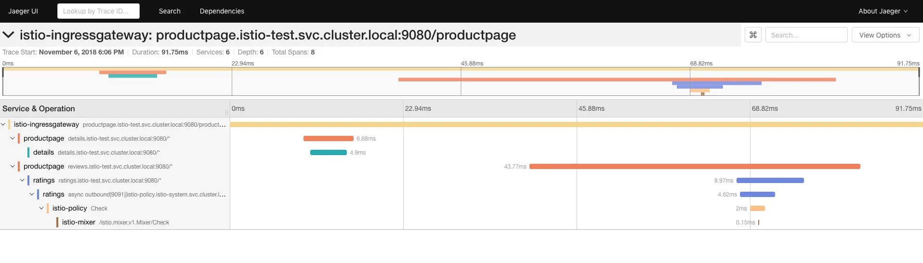Click the 0.15ms istio-mixer span bar
Image resolution: width=923 pixels, height=263 pixels.
[759, 222]
